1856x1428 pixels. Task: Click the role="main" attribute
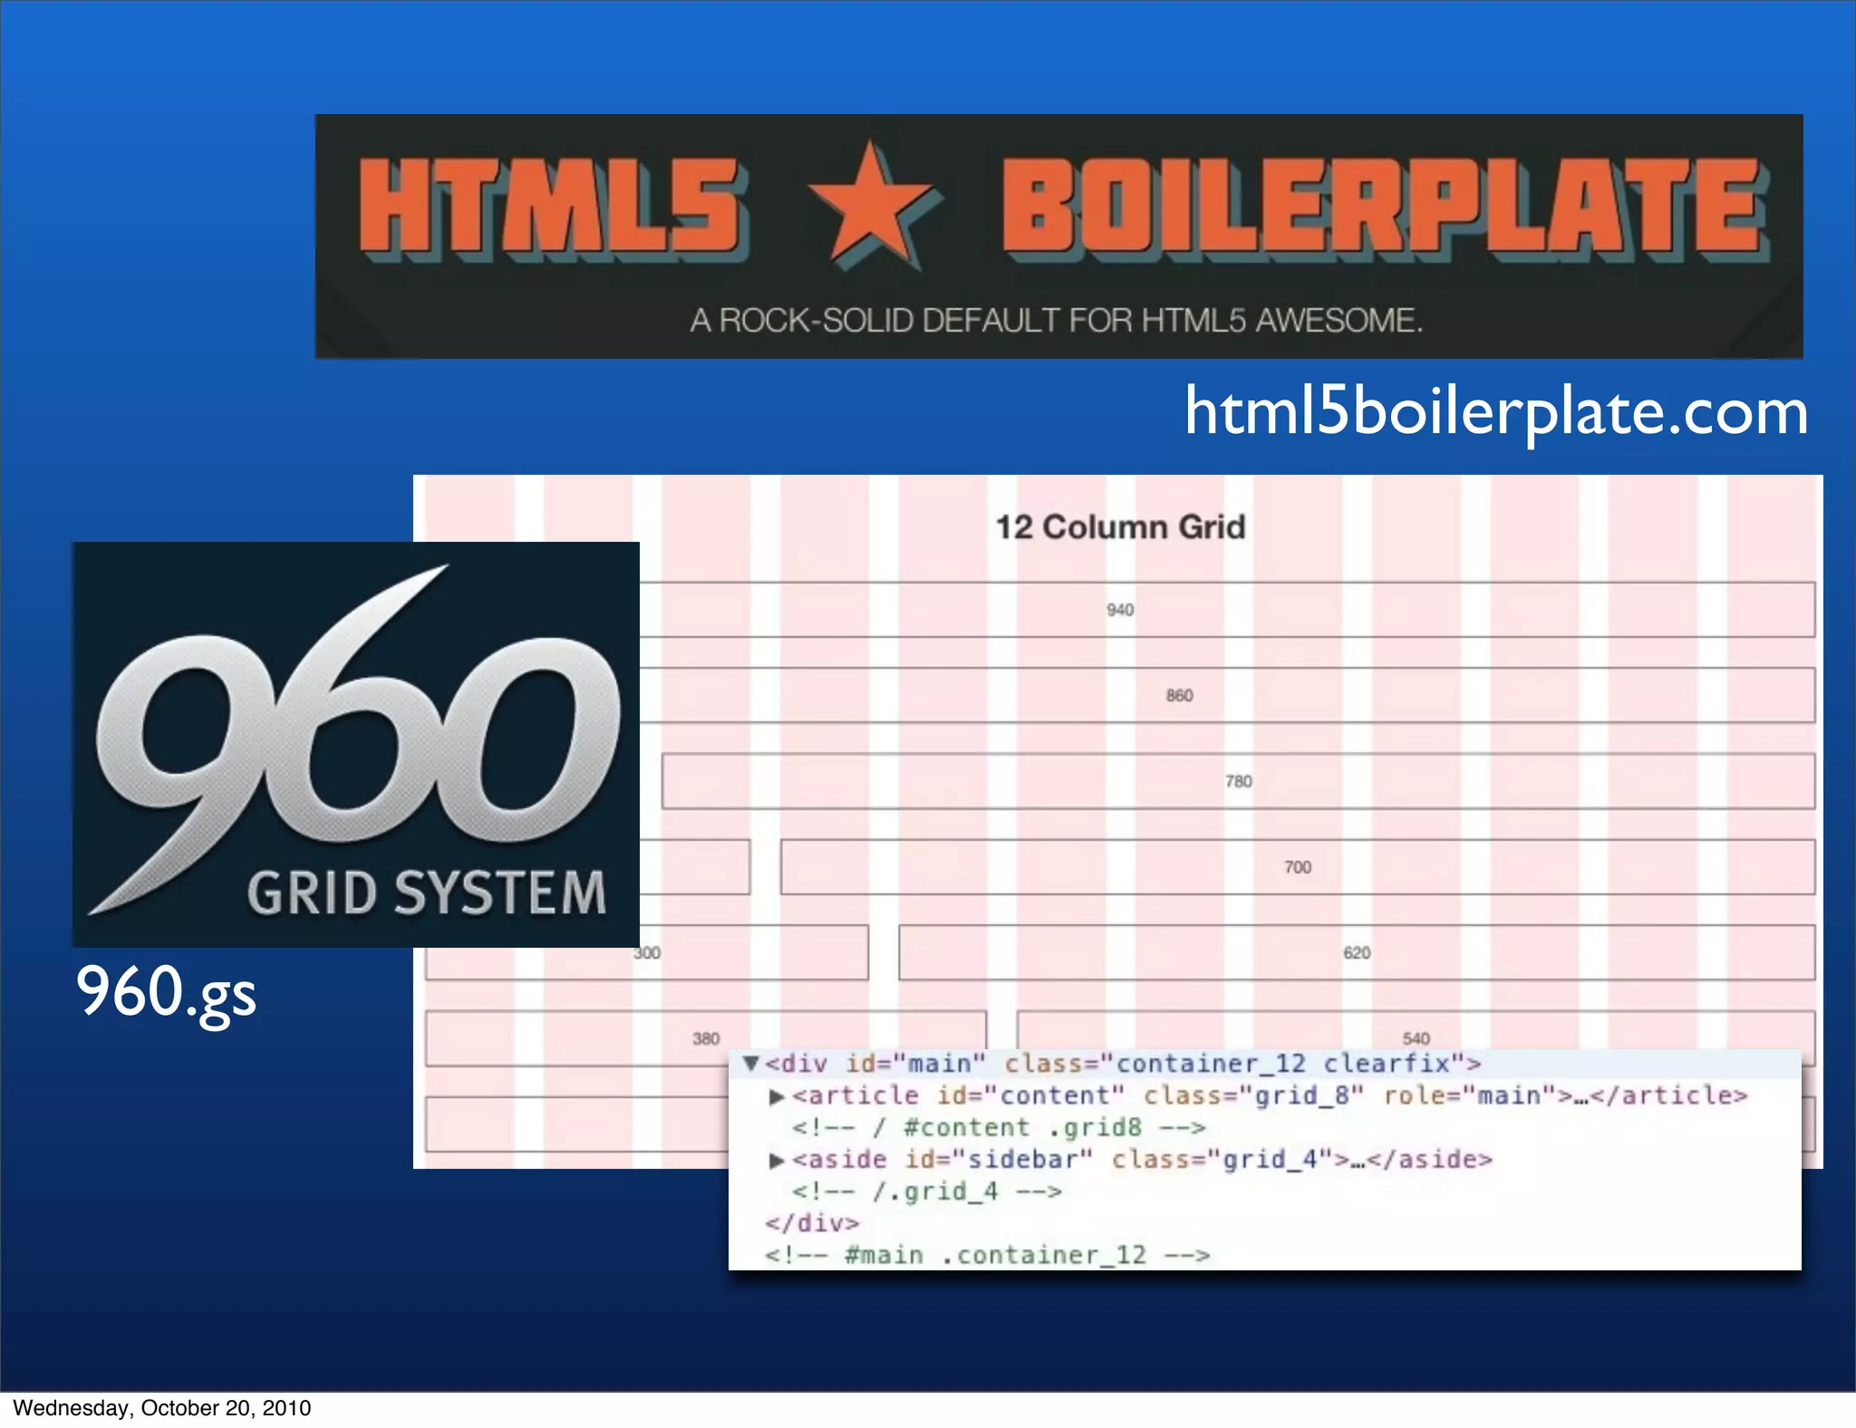coord(1469,1096)
